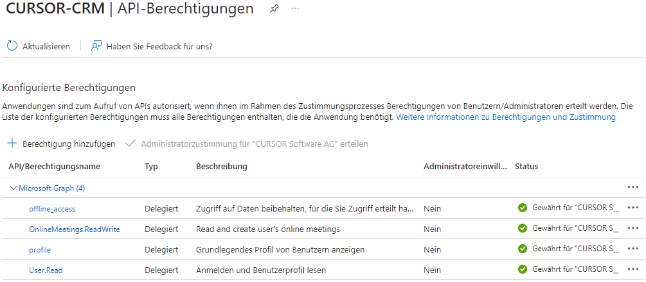
Task: Open more options for profile row
Action: pyautogui.click(x=633, y=249)
